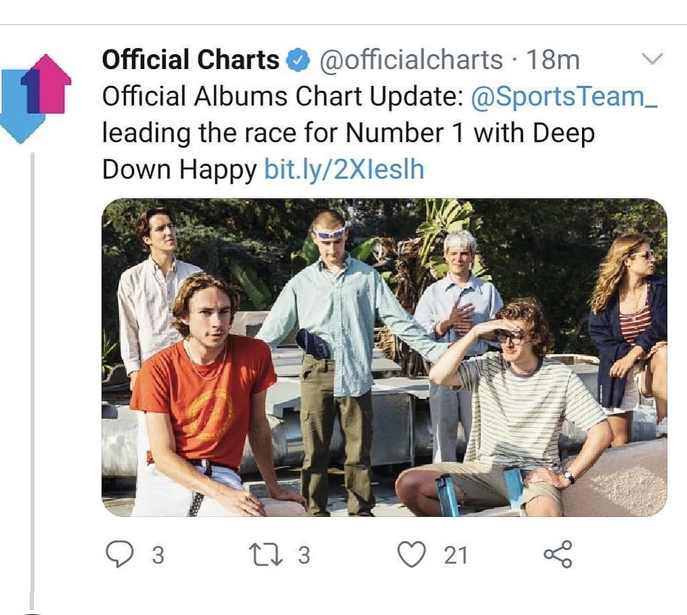This screenshot has width=687, height=615.
Task: Open the 18m tweet timestamp
Action: coord(553,60)
